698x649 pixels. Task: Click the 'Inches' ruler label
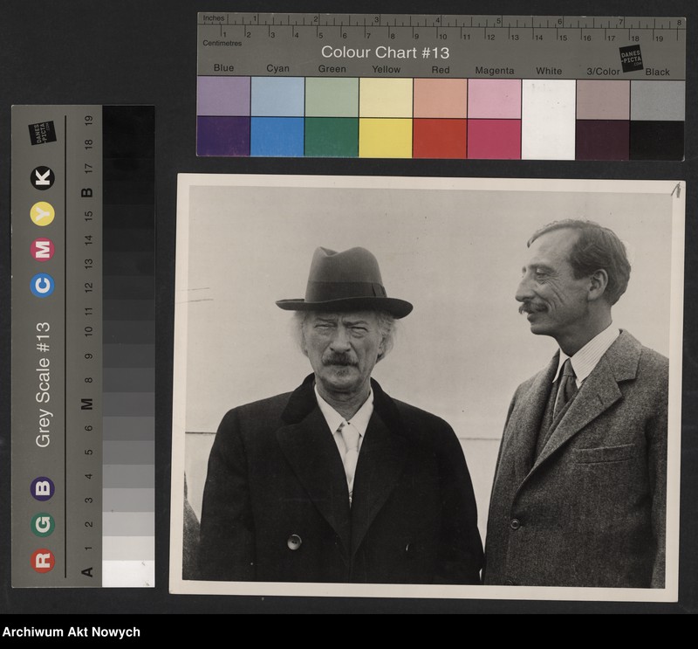(x=214, y=18)
